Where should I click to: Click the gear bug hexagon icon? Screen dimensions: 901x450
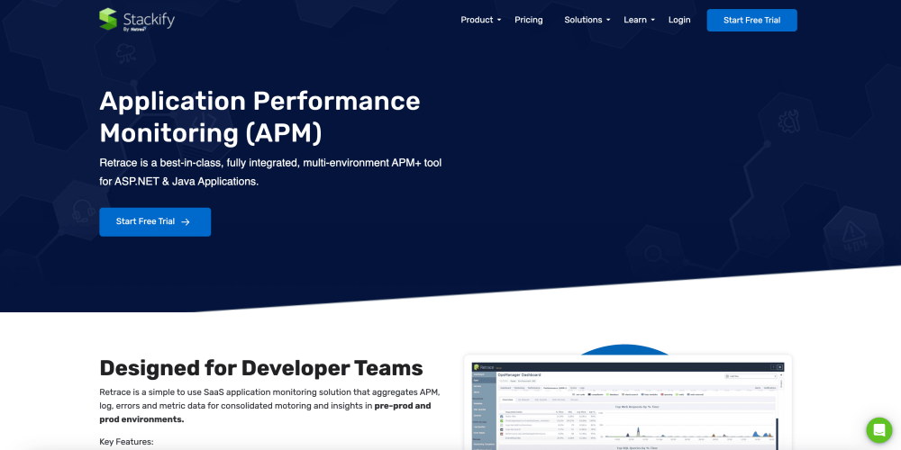789,119
